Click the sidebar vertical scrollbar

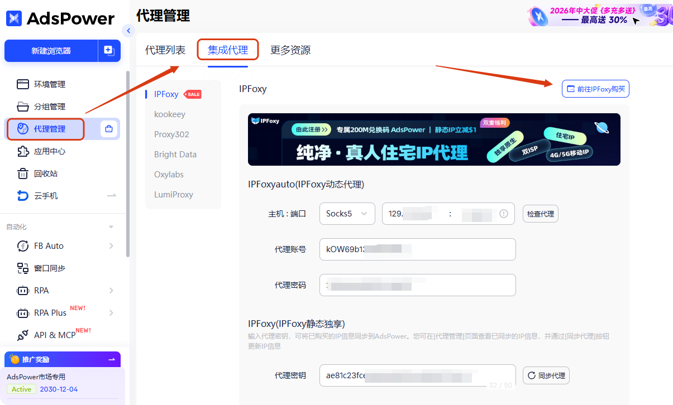[128, 163]
